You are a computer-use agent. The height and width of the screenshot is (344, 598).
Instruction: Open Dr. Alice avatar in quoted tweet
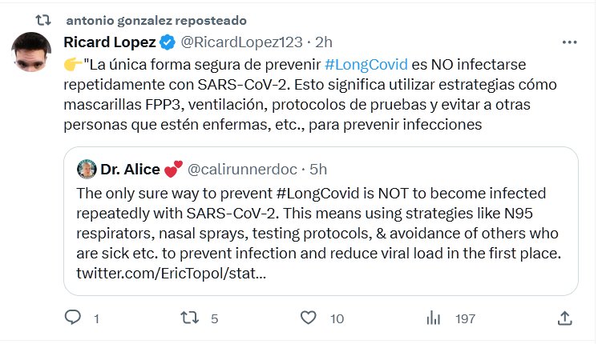pyautogui.click(x=87, y=169)
